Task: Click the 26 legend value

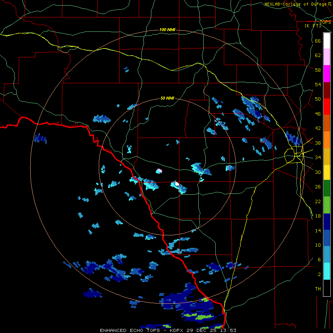Action: click(x=318, y=187)
